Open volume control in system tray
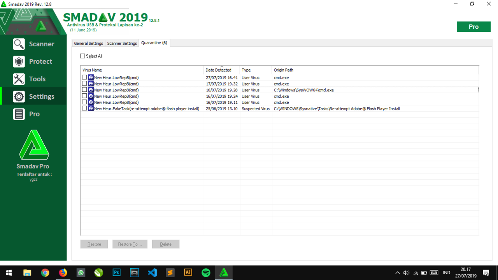The image size is (498, 280). (x=406, y=273)
